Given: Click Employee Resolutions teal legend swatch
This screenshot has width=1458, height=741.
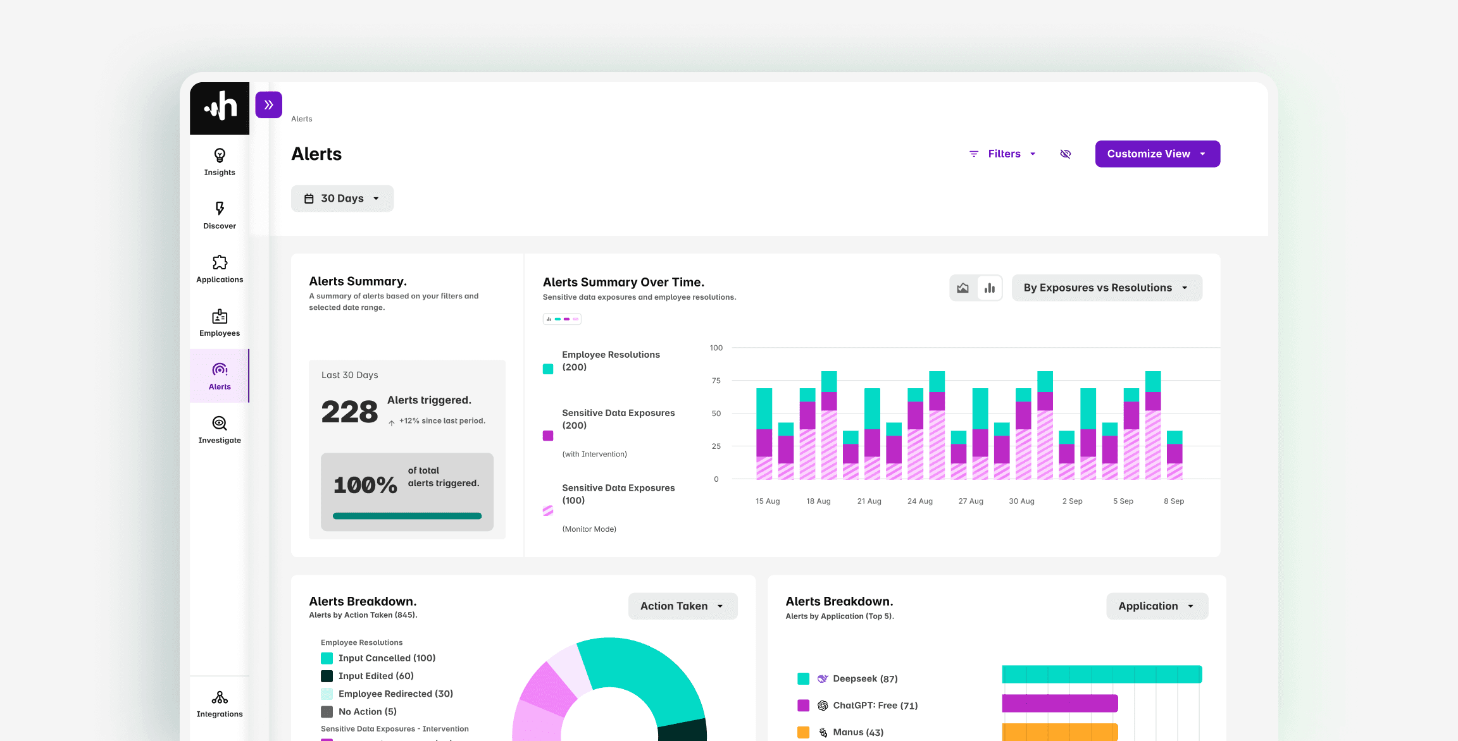Looking at the screenshot, I should pyautogui.click(x=548, y=369).
